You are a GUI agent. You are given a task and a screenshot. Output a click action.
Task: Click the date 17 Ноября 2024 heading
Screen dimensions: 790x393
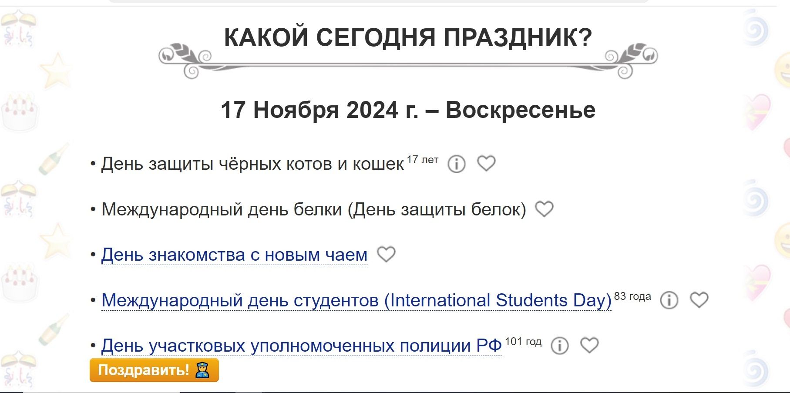pyautogui.click(x=408, y=110)
